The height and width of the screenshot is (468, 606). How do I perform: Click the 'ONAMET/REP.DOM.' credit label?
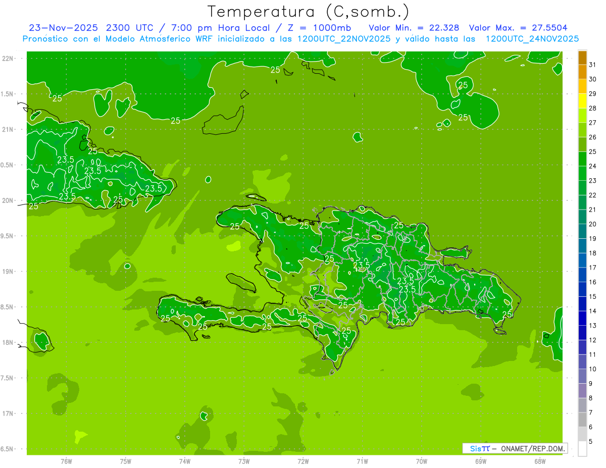click(533, 448)
